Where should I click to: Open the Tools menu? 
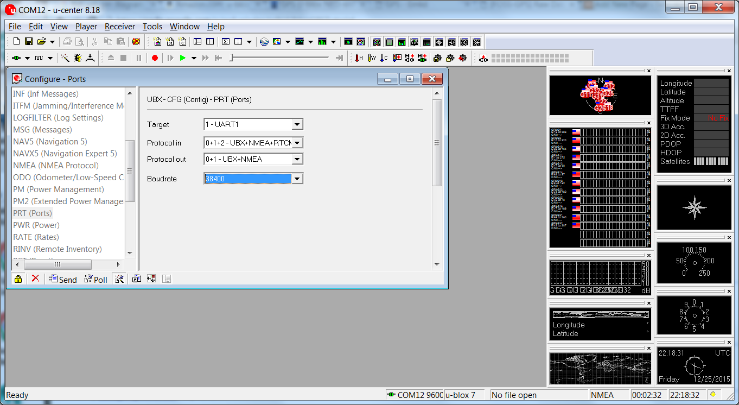tap(152, 27)
